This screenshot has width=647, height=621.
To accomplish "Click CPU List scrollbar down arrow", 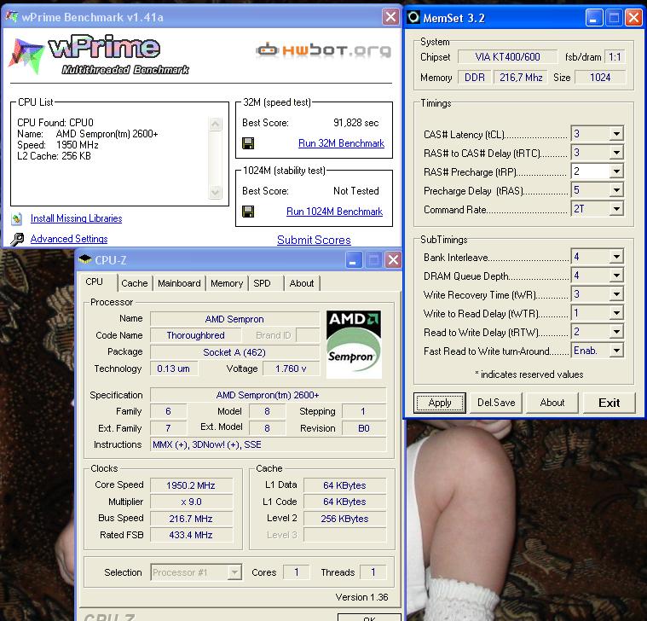I will point(216,192).
